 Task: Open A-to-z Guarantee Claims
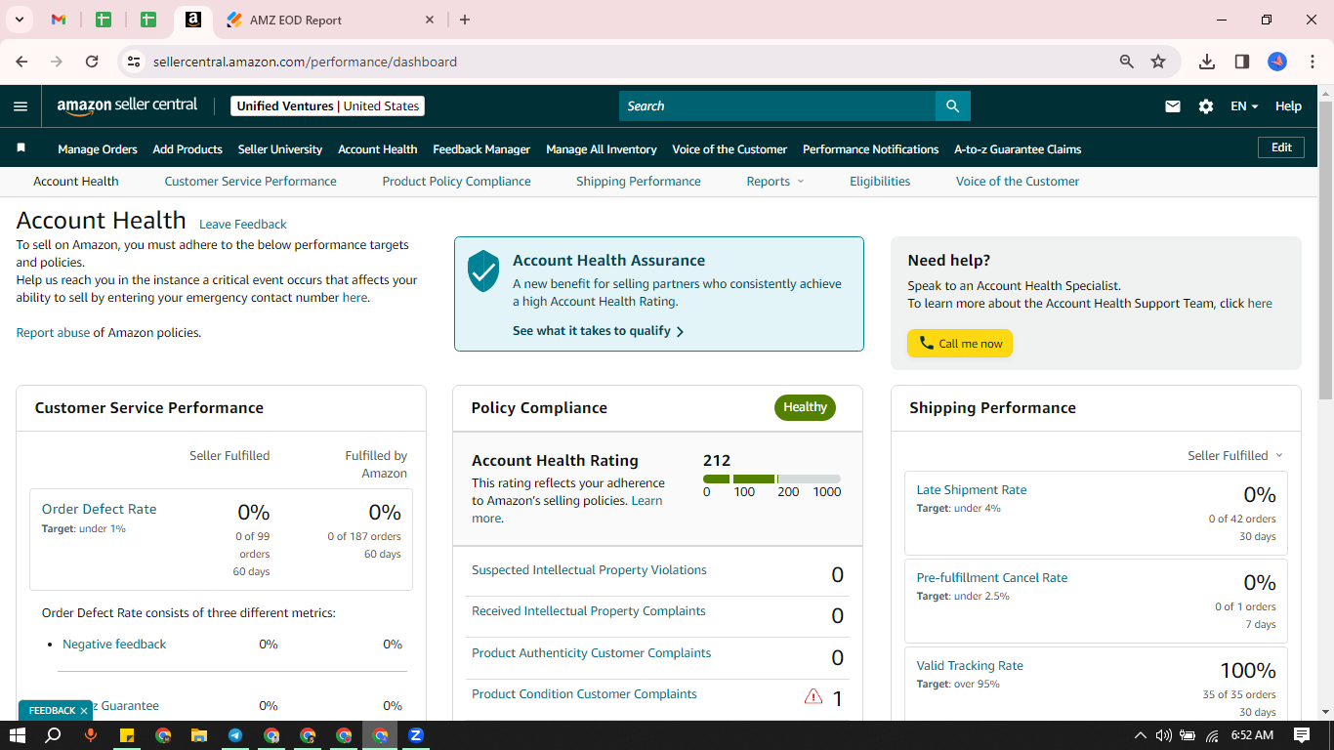pyautogui.click(x=1018, y=149)
